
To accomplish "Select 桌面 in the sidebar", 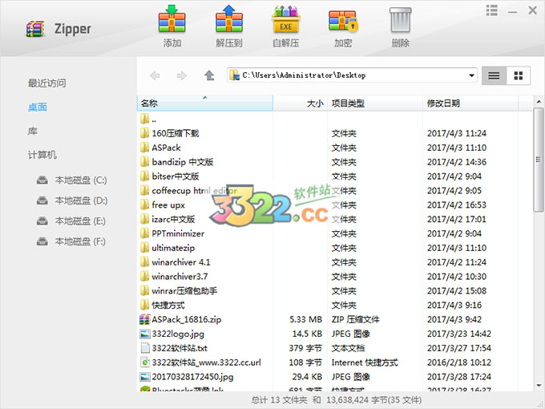I will click(37, 107).
